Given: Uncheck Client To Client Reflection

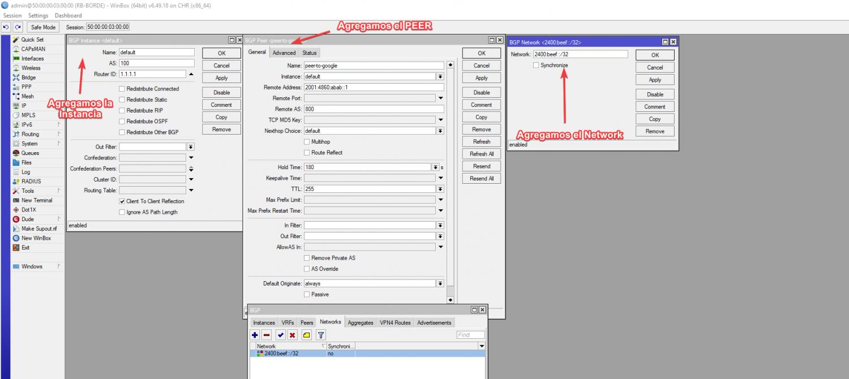Looking at the screenshot, I should pyautogui.click(x=122, y=201).
